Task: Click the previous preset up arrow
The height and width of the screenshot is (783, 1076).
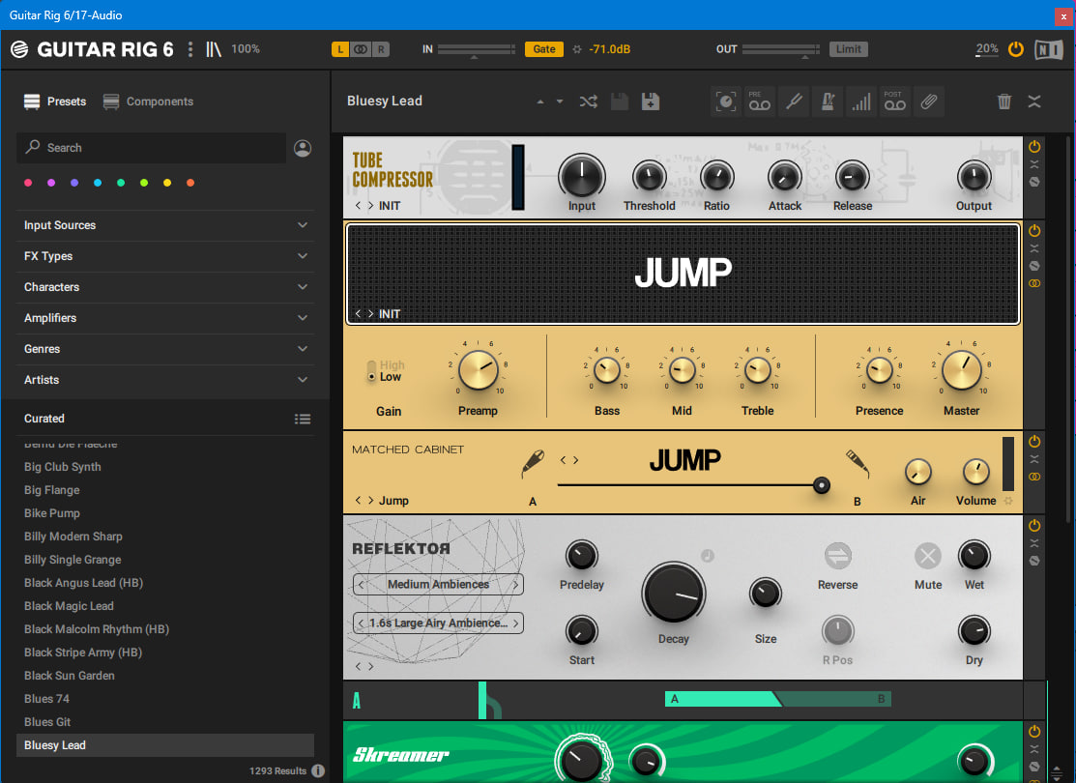Action: 540,101
